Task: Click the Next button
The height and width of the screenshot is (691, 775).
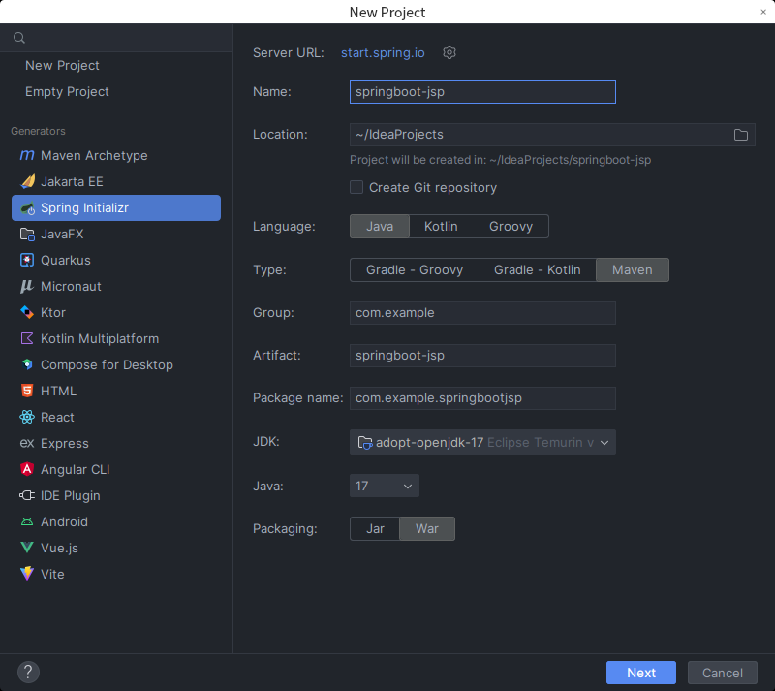Action: click(640, 673)
